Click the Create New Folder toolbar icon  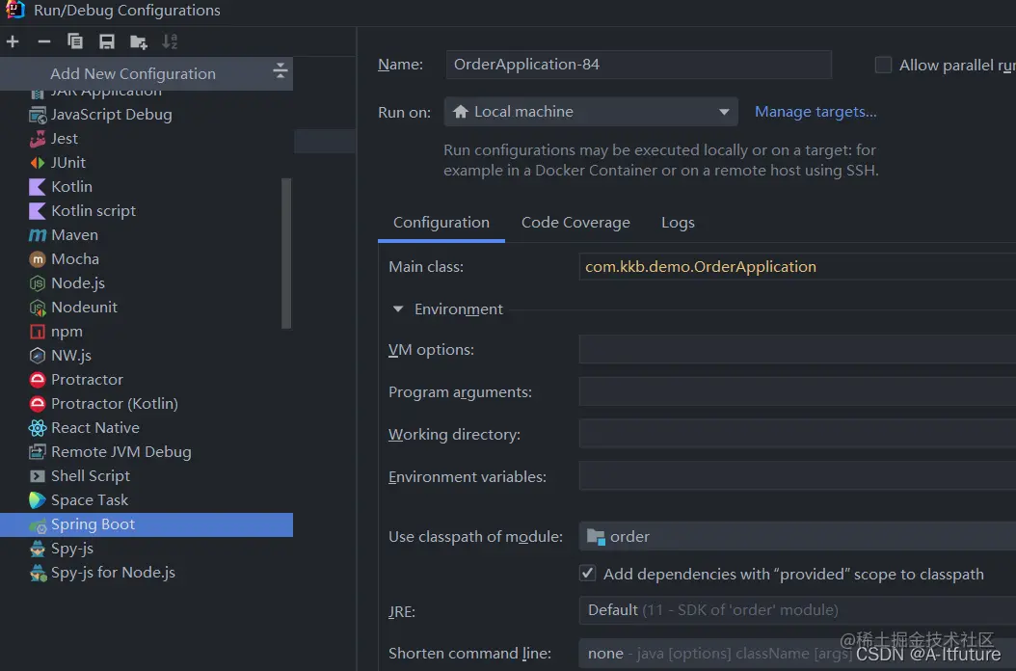(x=139, y=42)
